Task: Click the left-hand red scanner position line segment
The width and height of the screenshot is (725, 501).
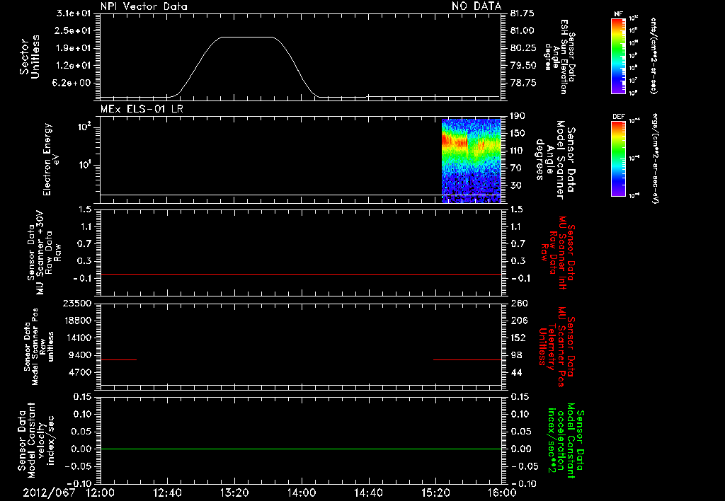Action: [x=119, y=359]
